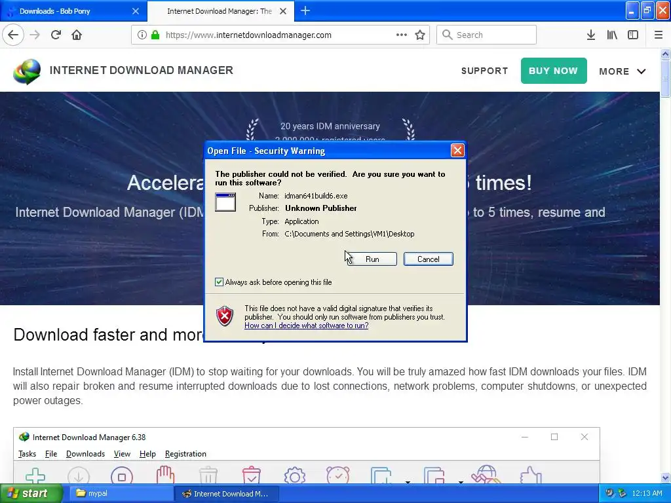The image size is (671, 503).
Task: Click the browser Back arrow button
Action: (13, 35)
